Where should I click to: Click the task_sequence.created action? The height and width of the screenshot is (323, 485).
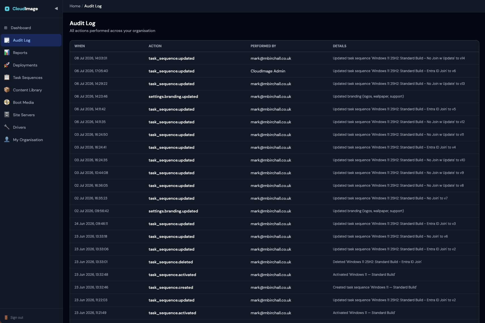pos(171,287)
